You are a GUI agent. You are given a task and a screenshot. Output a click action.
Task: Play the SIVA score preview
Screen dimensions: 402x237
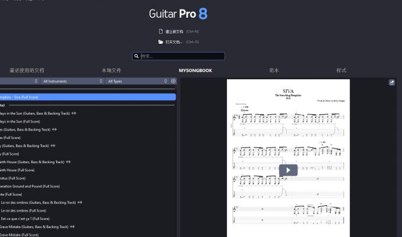pyautogui.click(x=288, y=170)
